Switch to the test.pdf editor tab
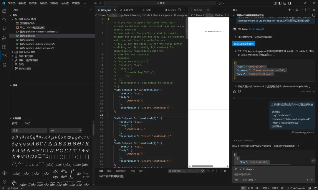318x190 pixels. click(x=198, y=10)
